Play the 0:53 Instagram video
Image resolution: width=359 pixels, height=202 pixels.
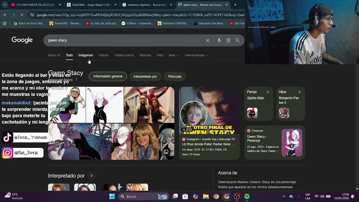point(209,111)
